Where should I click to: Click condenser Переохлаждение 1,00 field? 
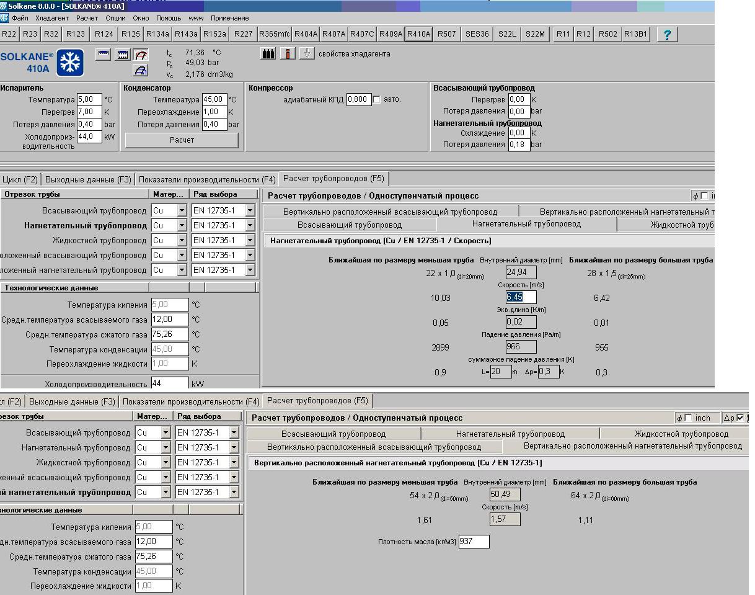(x=214, y=112)
